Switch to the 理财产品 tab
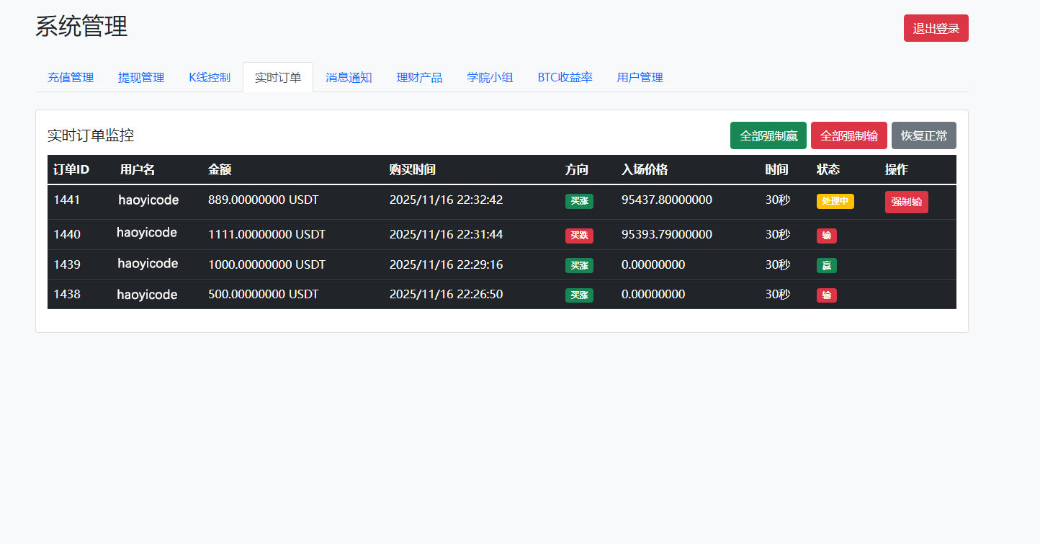 (x=419, y=77)
